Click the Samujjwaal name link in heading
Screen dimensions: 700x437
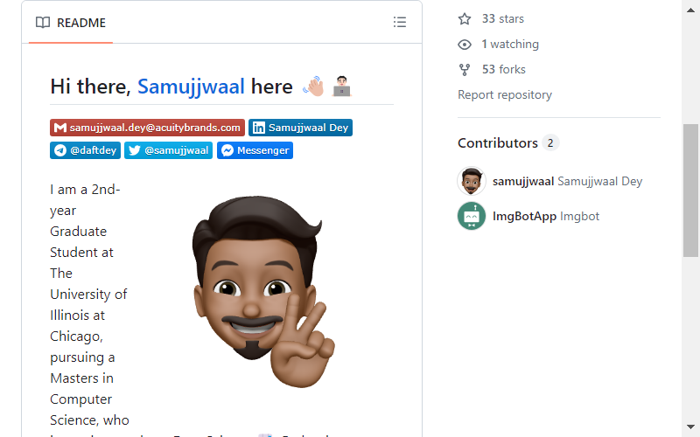click(191, 87)
